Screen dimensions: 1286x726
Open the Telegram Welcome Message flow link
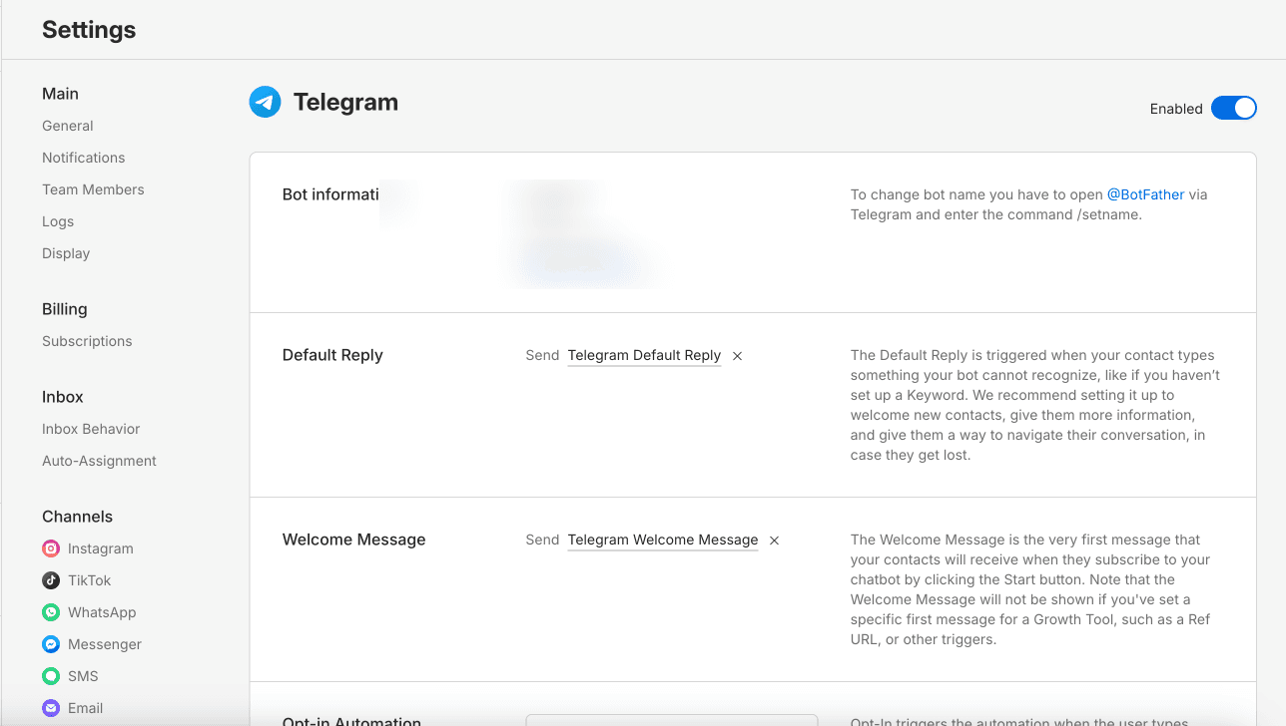click(663, 540)
